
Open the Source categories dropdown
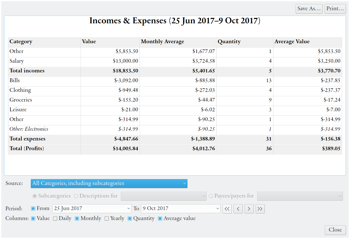pyautogui.click(x=109, y=183)
